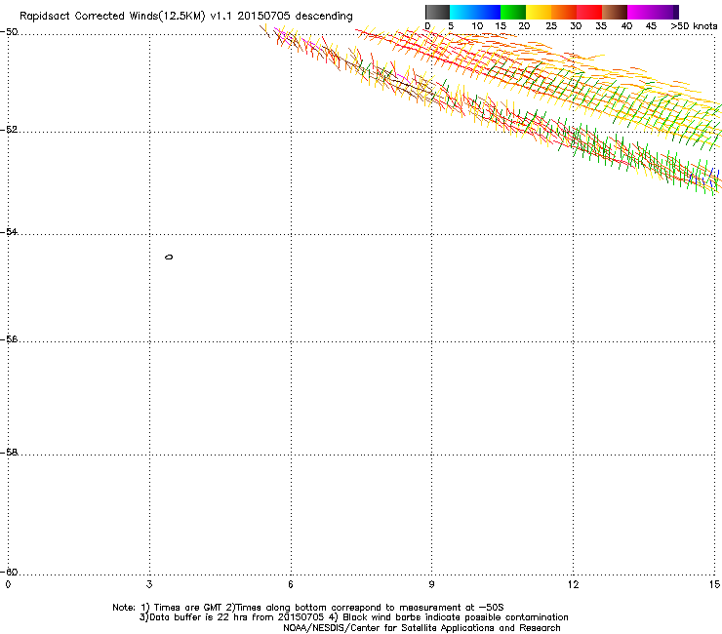The image size is (722, 634).
Task: Click the 'Times are GMT' note line
Action: (308, 608)
